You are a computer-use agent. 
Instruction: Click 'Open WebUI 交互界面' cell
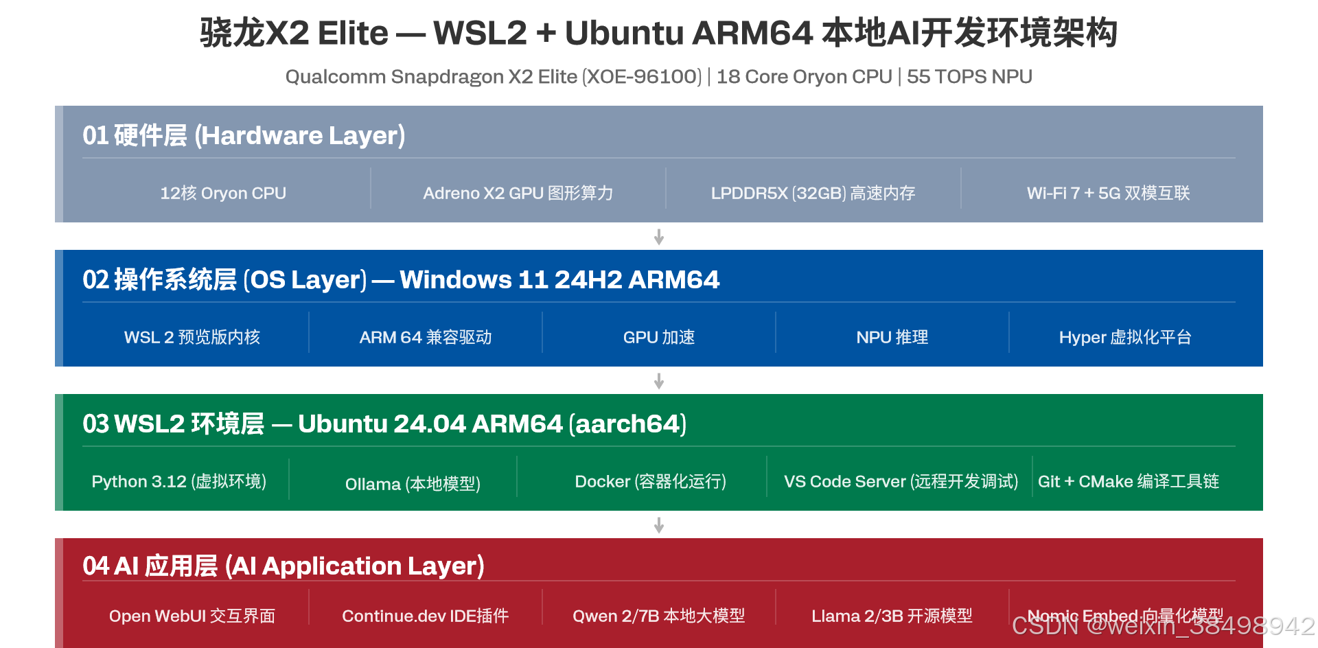(x=192, y=616)
